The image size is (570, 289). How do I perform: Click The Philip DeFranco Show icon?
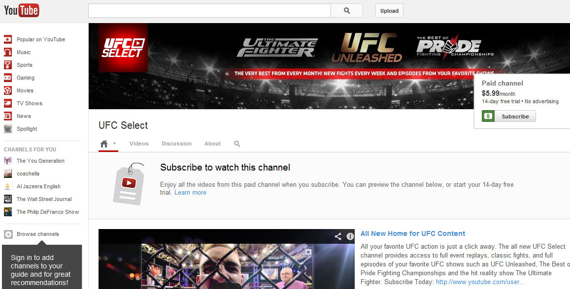[x=7, y=212]
